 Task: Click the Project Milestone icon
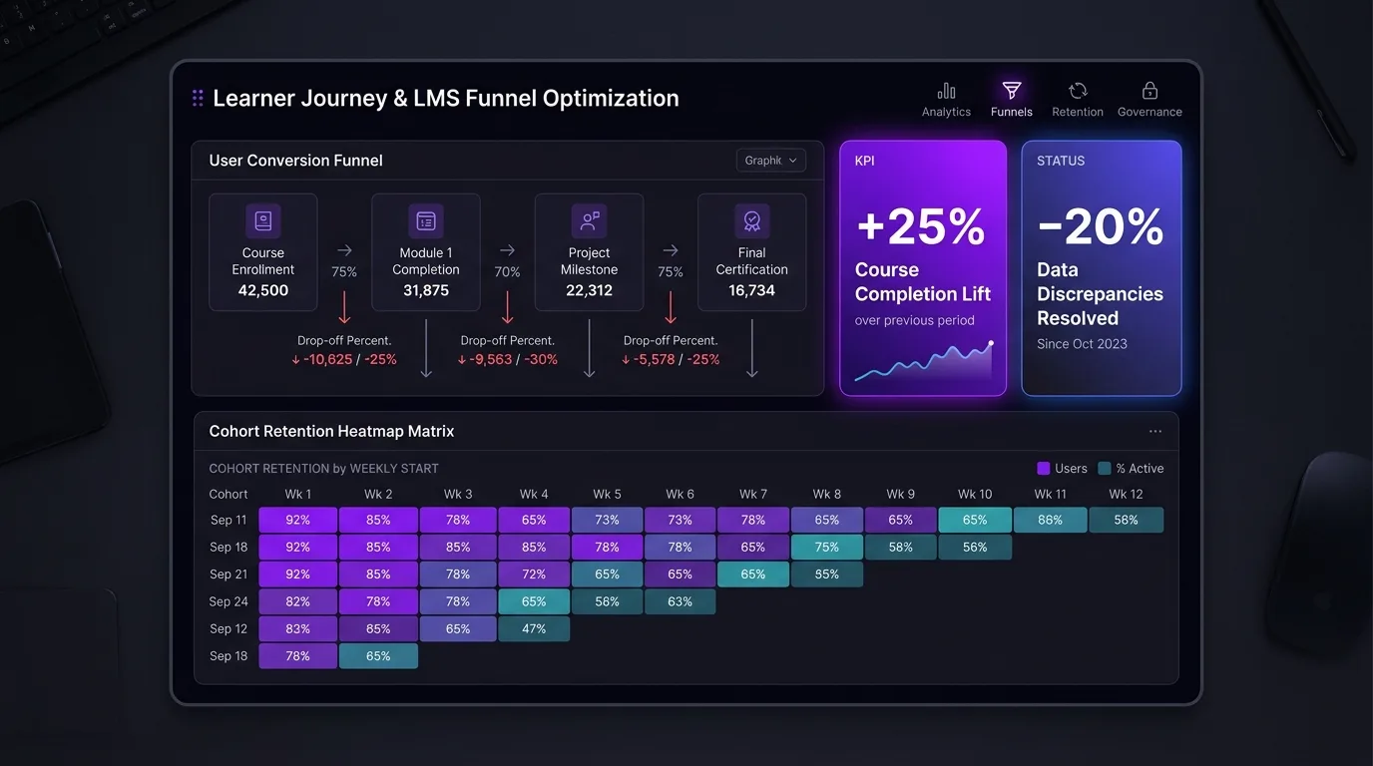[590, 221]
